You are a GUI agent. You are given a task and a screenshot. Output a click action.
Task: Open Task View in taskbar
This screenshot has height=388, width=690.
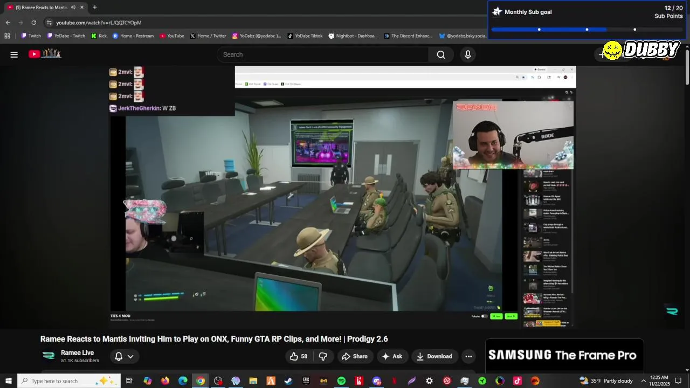click(x=129, y=381)
